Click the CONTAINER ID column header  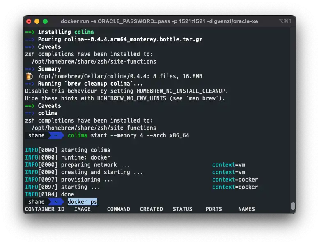tap(45, 209)
